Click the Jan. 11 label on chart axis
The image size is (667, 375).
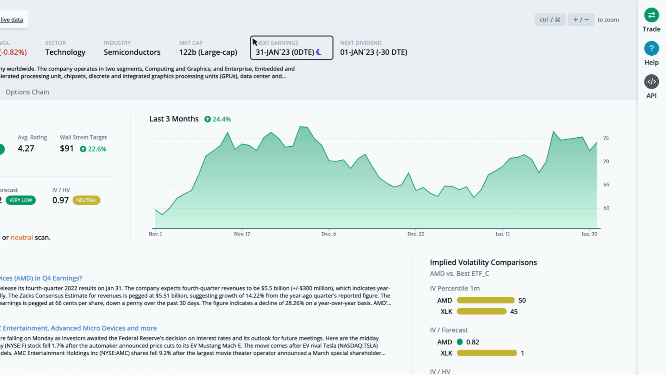click(503, 234)
